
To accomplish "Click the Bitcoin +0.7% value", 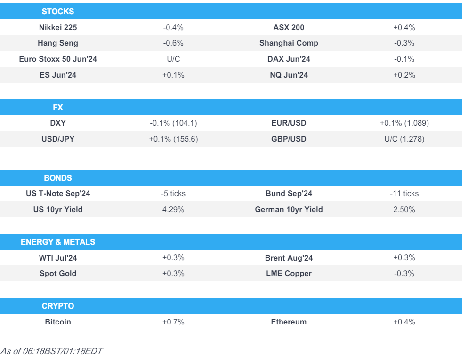I will (173, 322).
